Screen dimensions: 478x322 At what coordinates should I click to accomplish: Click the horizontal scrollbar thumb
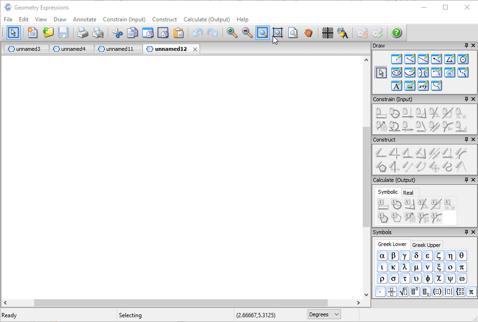tap(181, 303)
